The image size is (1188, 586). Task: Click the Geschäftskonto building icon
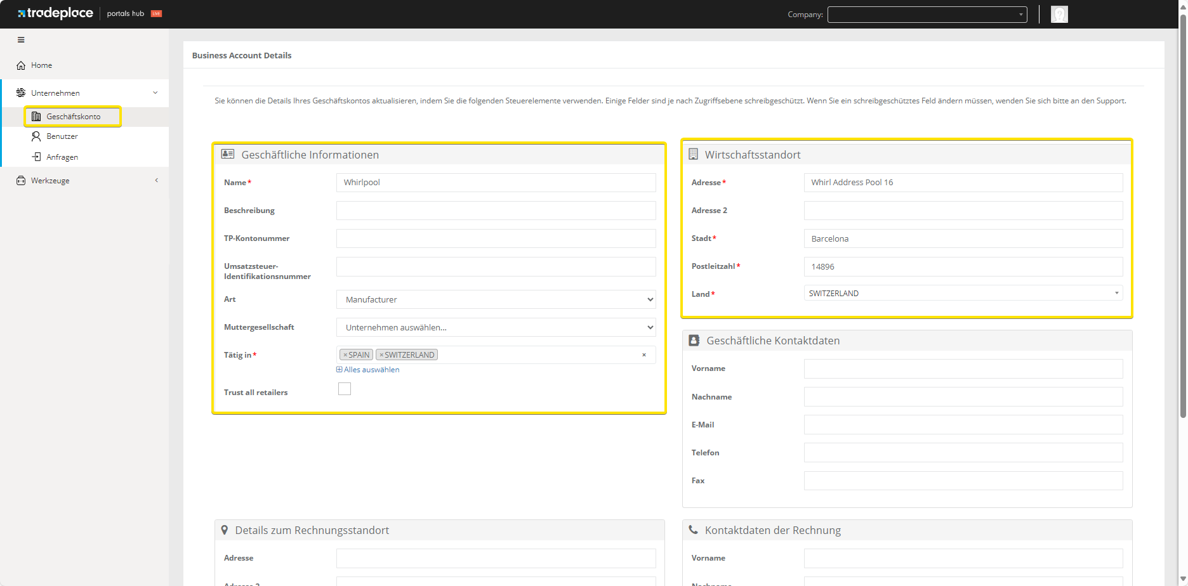pos(36,117)
